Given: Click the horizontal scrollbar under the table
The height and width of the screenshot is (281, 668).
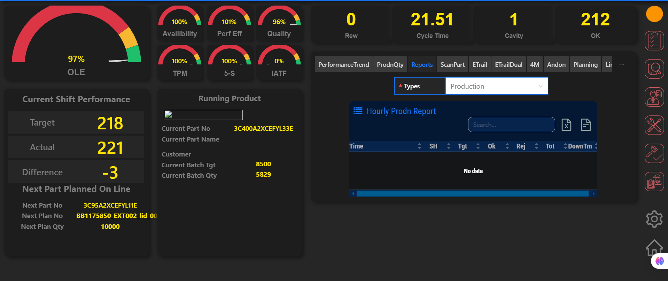Looking at the screenshot, I should pos(472,194).
